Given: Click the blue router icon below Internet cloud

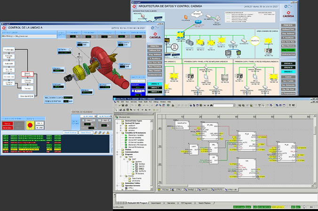Looking at the screenshot, I should (x=198, y=22).
